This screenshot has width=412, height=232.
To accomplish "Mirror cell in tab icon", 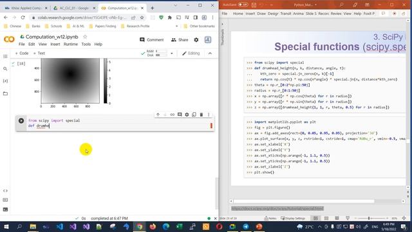I will [194, 115].
